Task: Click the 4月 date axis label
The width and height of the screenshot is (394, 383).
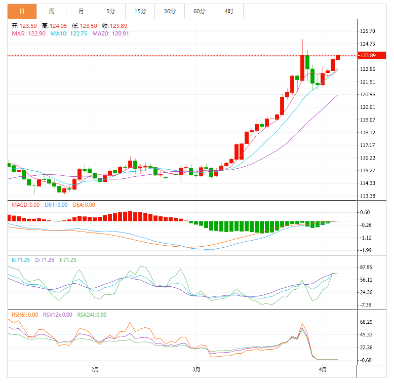Action: tap(323, 370)
